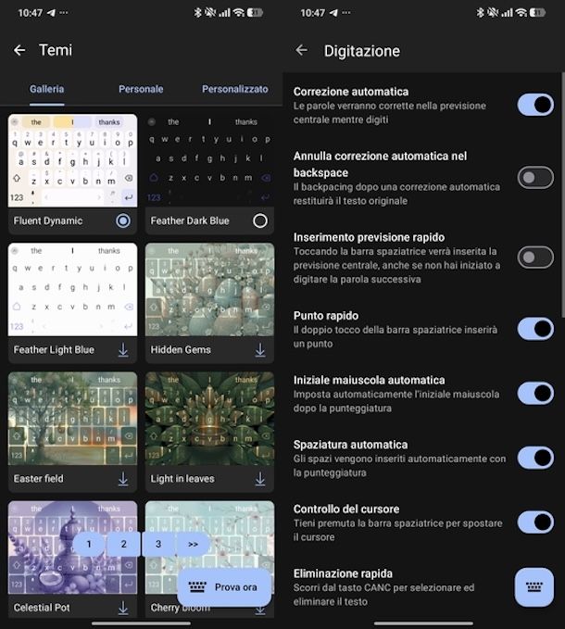Open Feather Light Blue keyboard preview
The image size is (565, 629).
coord(72,290)
